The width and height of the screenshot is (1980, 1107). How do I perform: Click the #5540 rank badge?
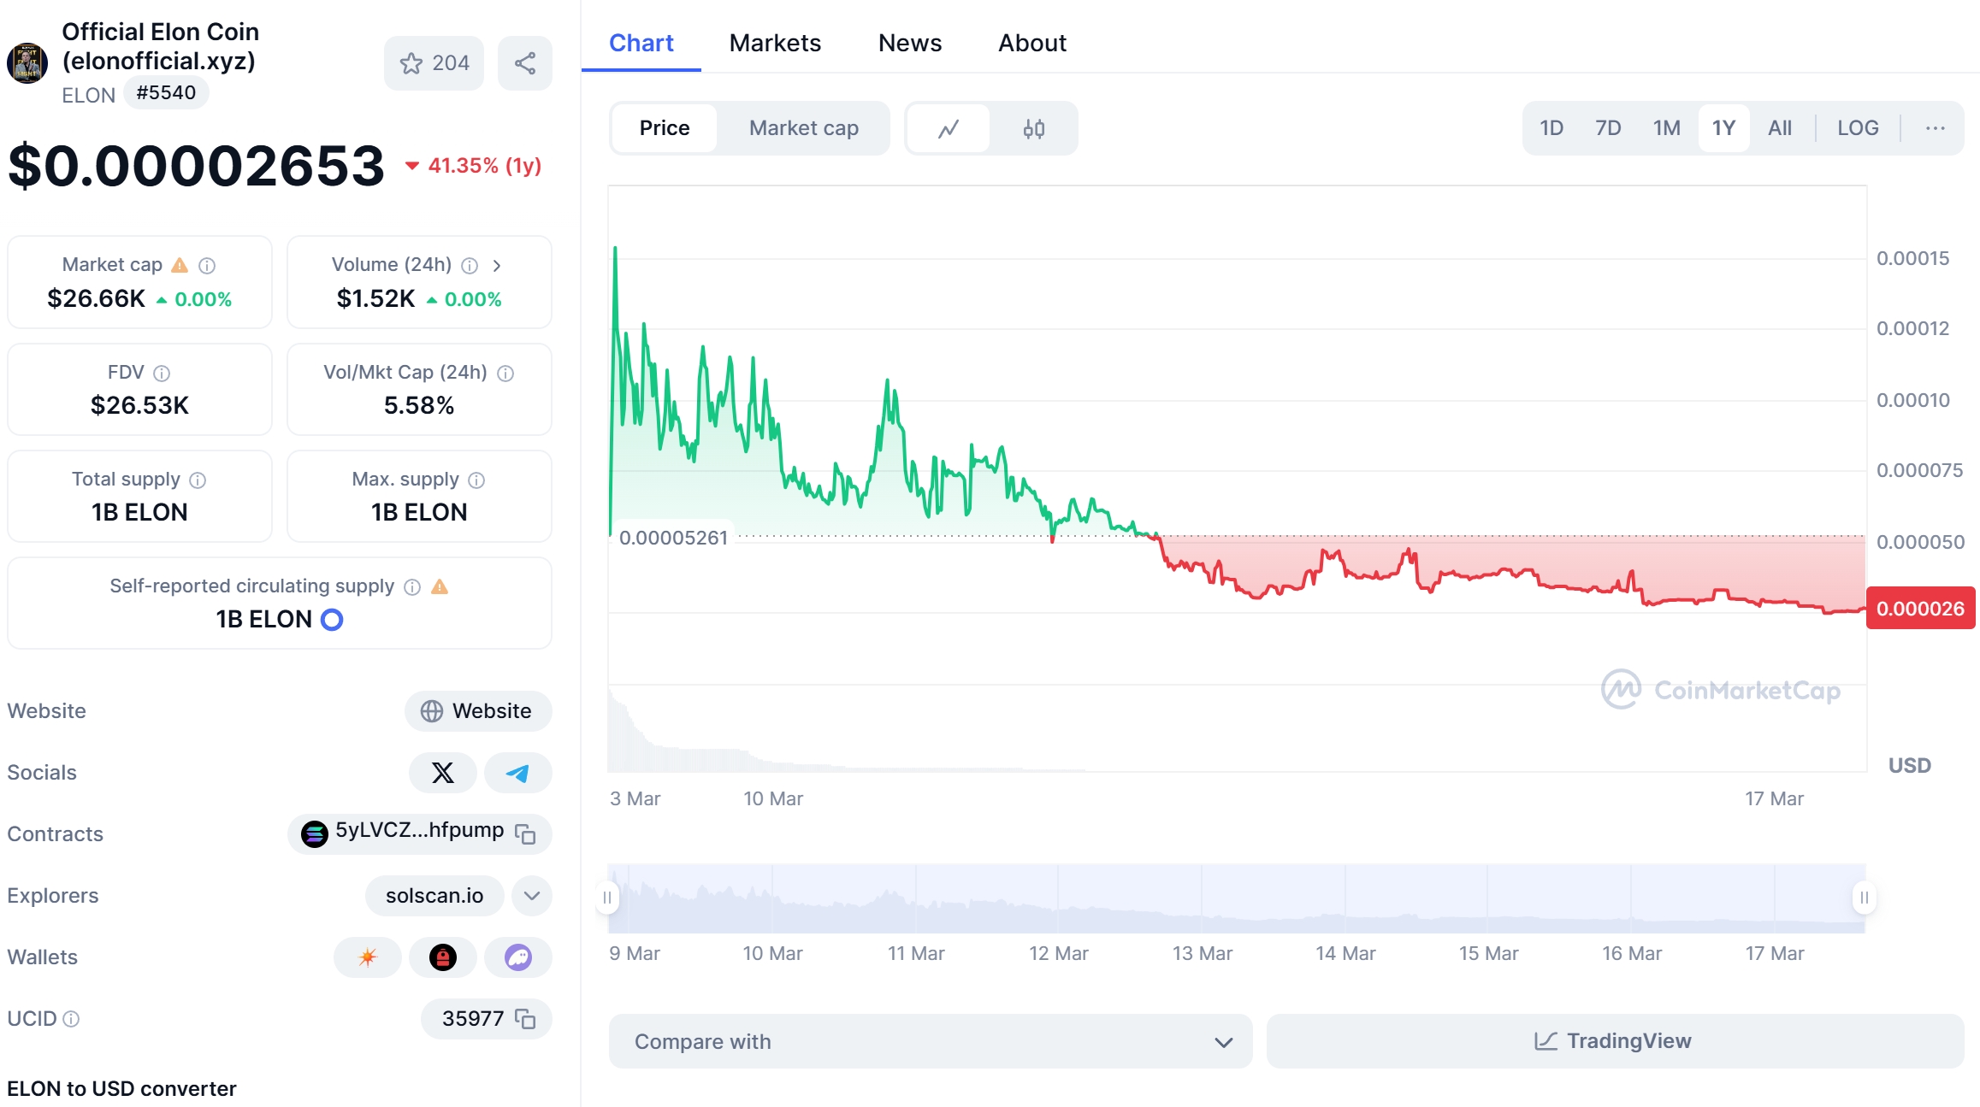(166, 92)
